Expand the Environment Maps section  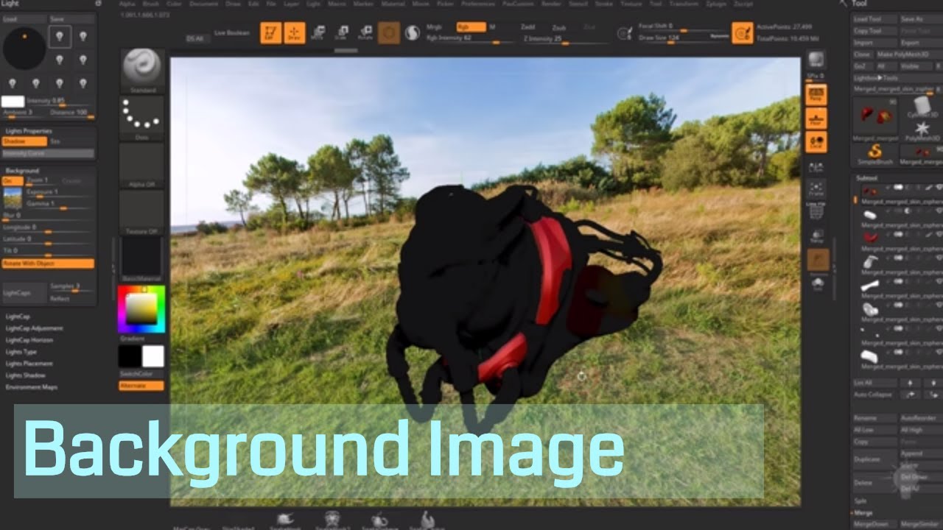(x=32, y=387)
